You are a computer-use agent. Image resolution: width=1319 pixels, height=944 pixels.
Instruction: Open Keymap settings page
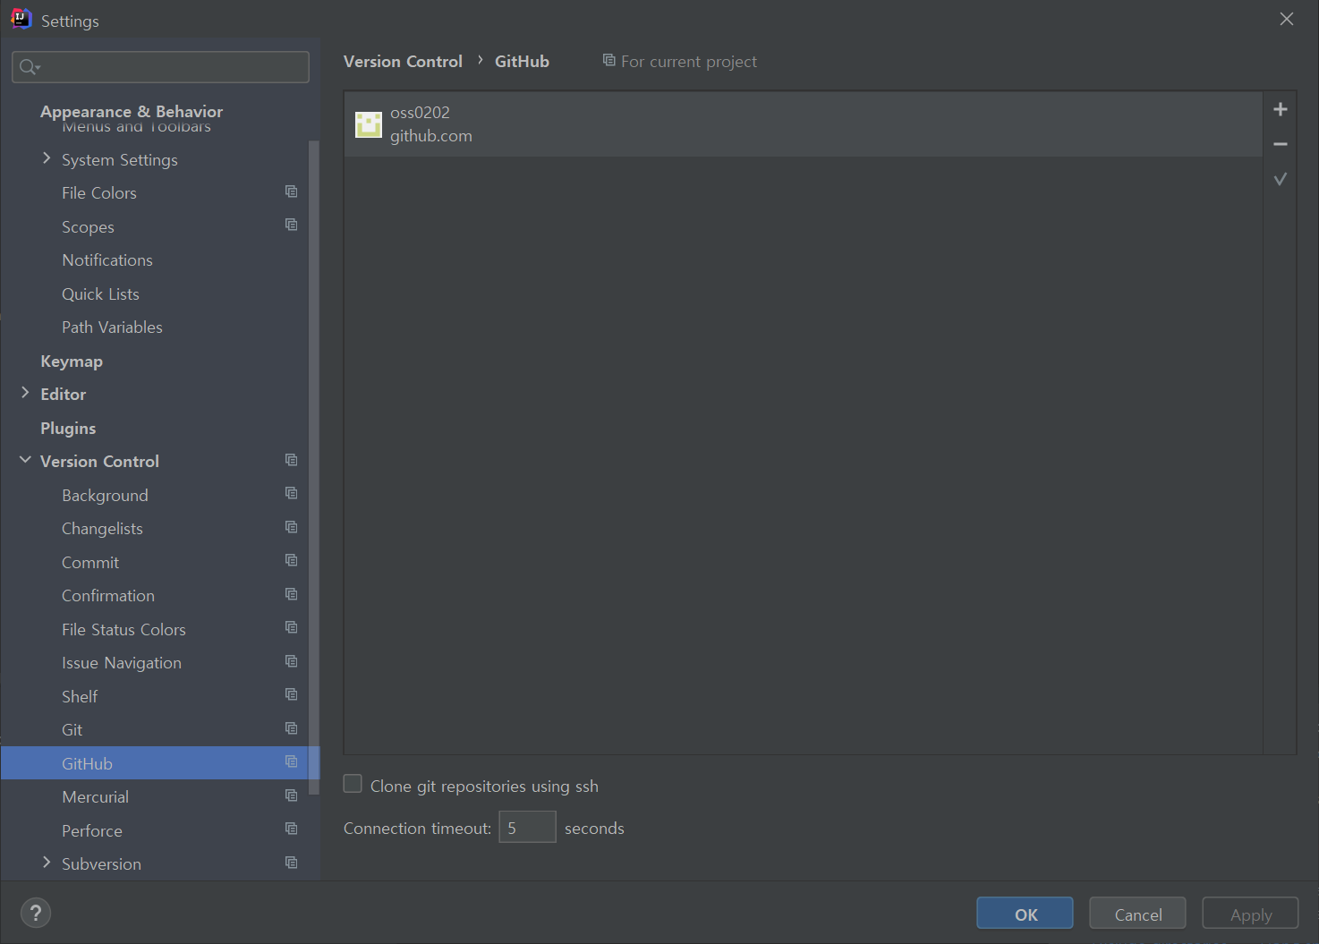72,361
